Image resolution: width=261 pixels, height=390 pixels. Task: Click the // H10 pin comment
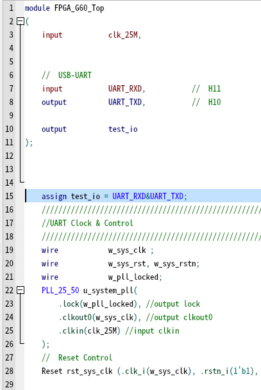[206, 102]
